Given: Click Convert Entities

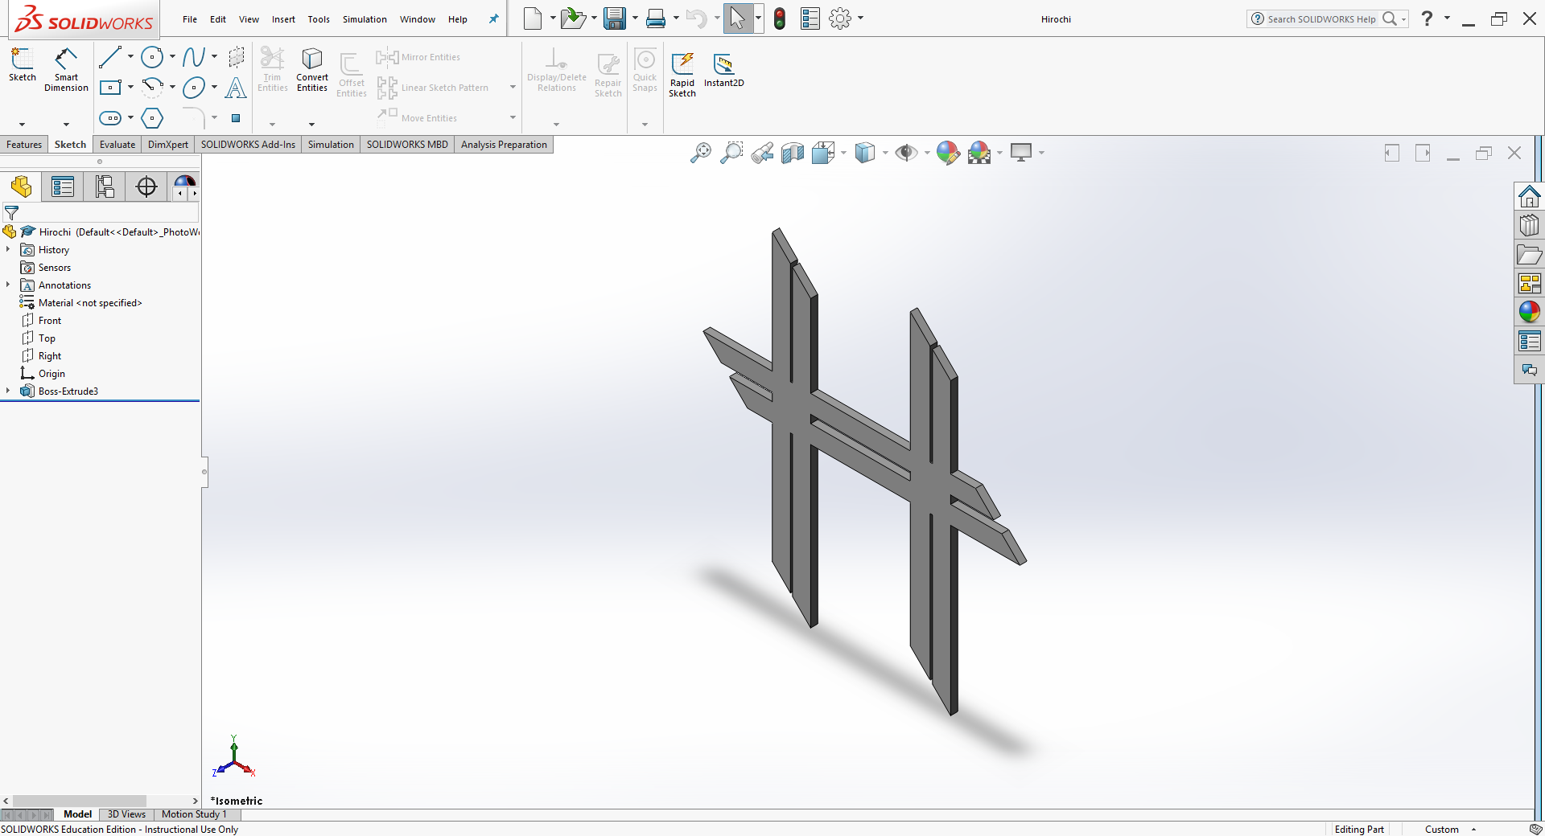Looking at the screenshot, I should 312,70.
